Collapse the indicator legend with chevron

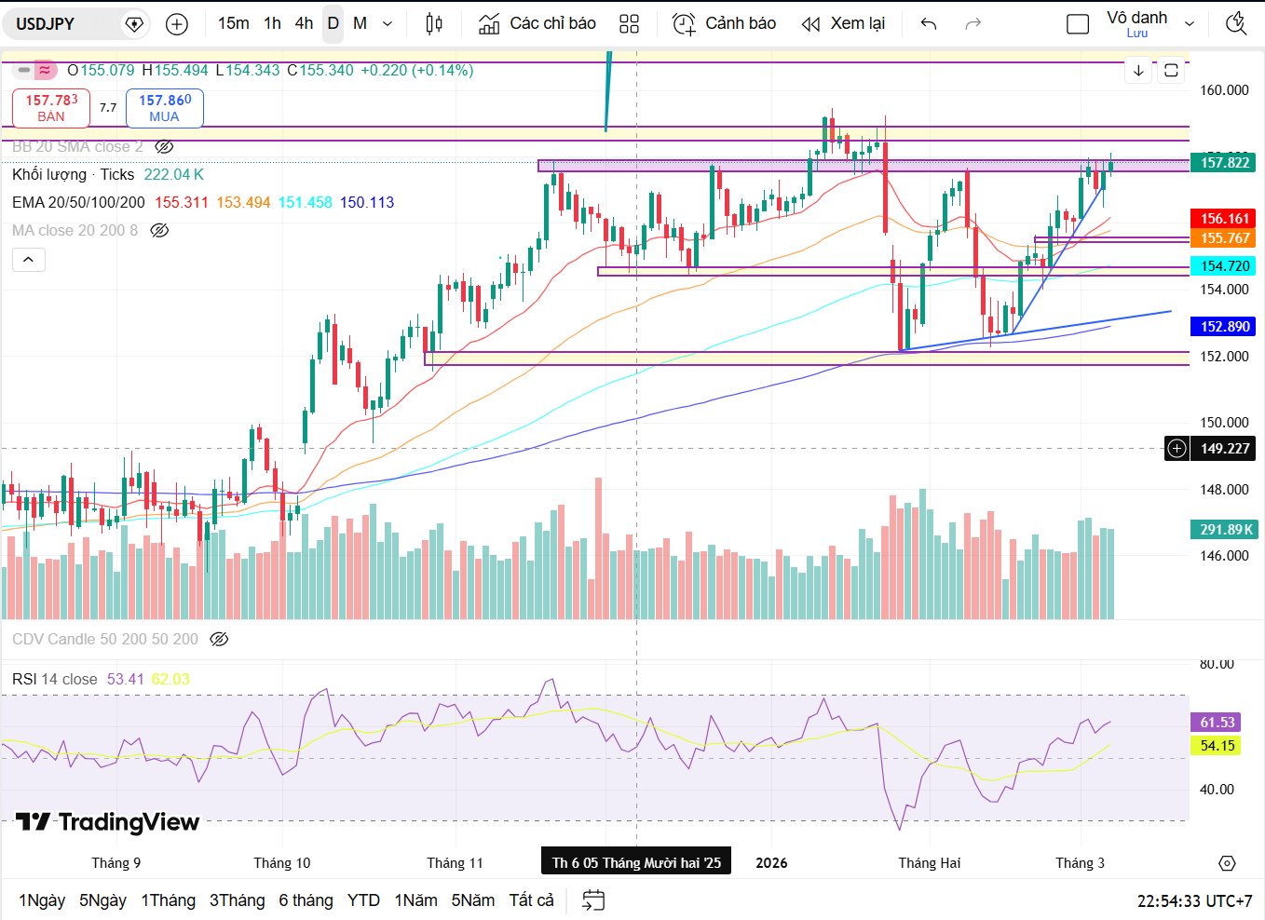pos(29,260)
